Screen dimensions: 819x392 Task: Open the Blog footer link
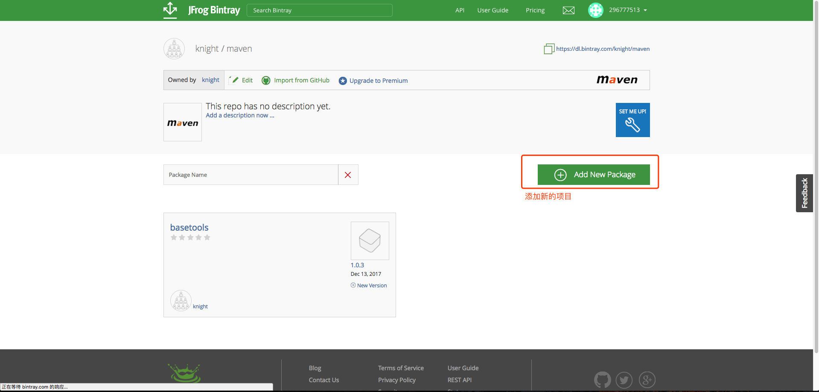(315, 368)
